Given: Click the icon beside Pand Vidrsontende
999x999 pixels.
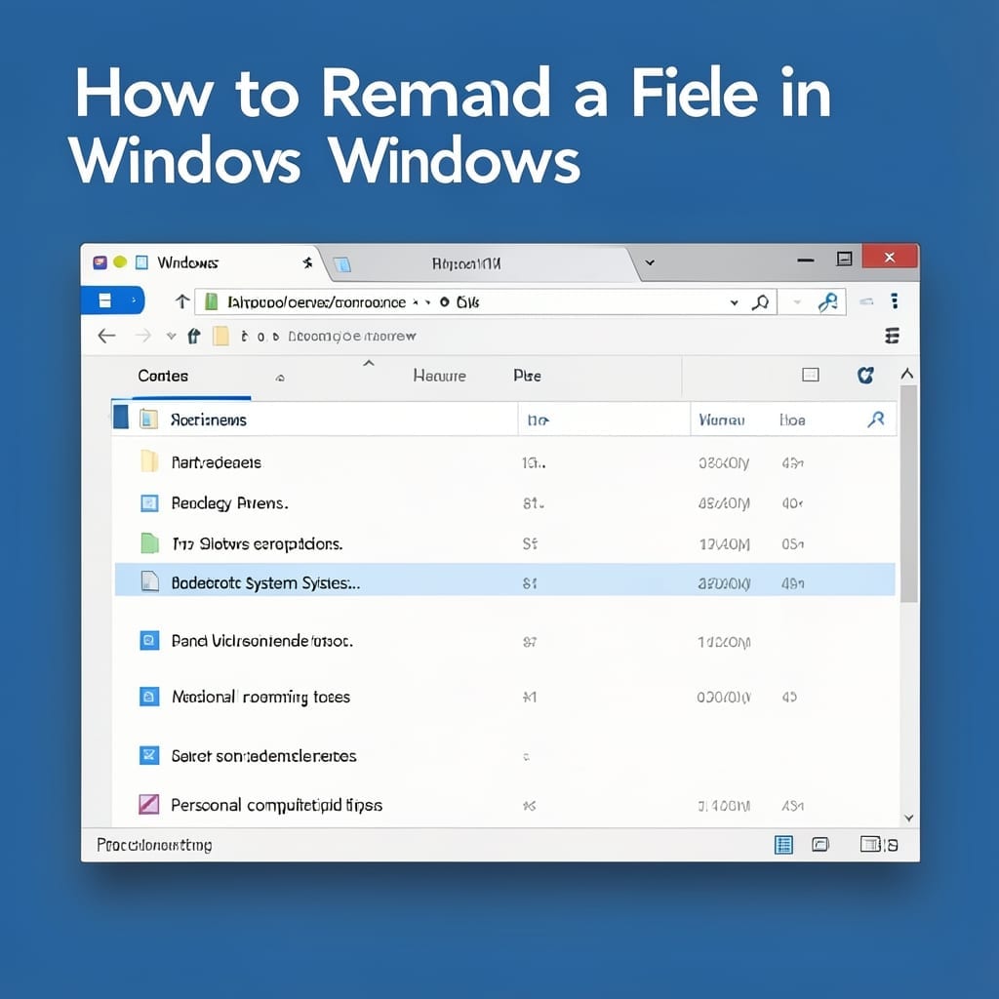Looking at the screenshot, I should pos(149,640).
